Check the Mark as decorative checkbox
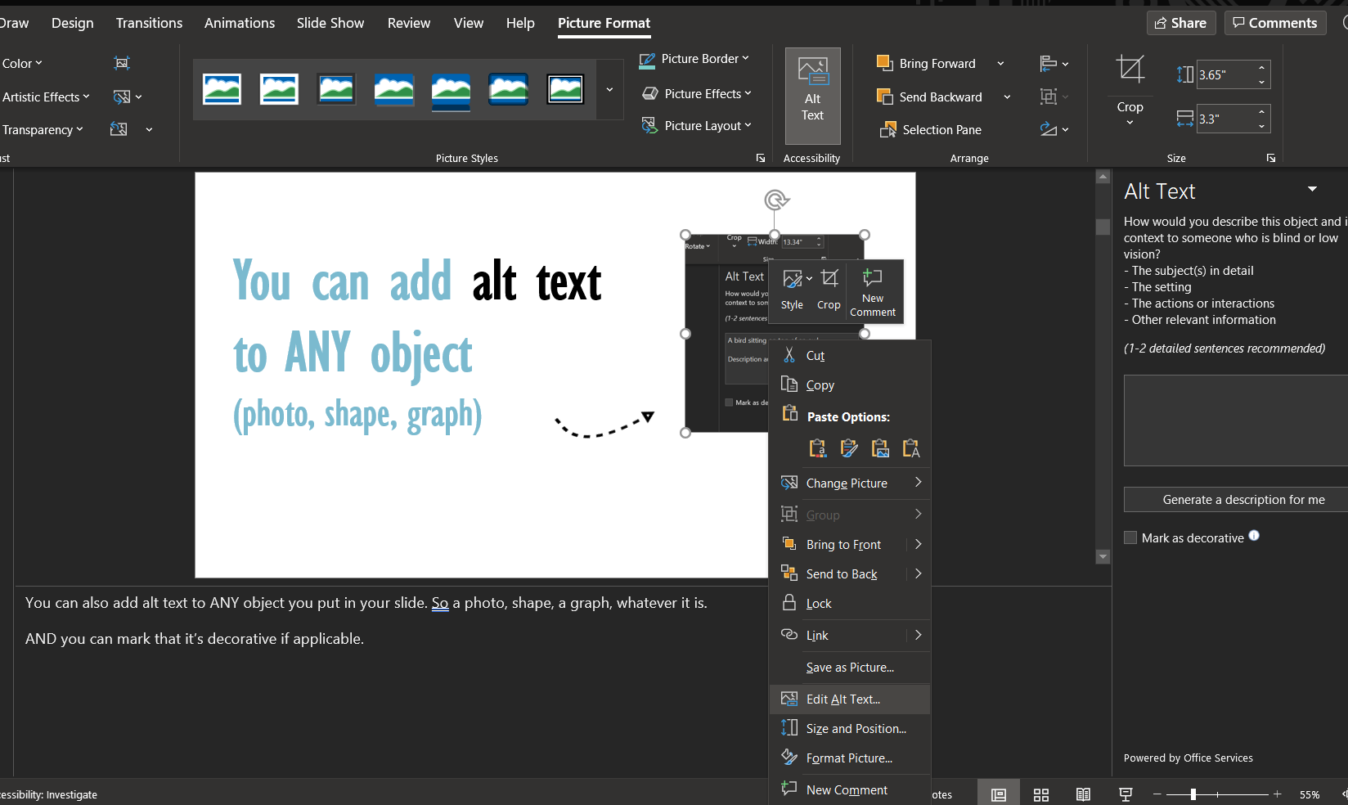This screenshot has height=805, width=1348. coord(1130,537)
